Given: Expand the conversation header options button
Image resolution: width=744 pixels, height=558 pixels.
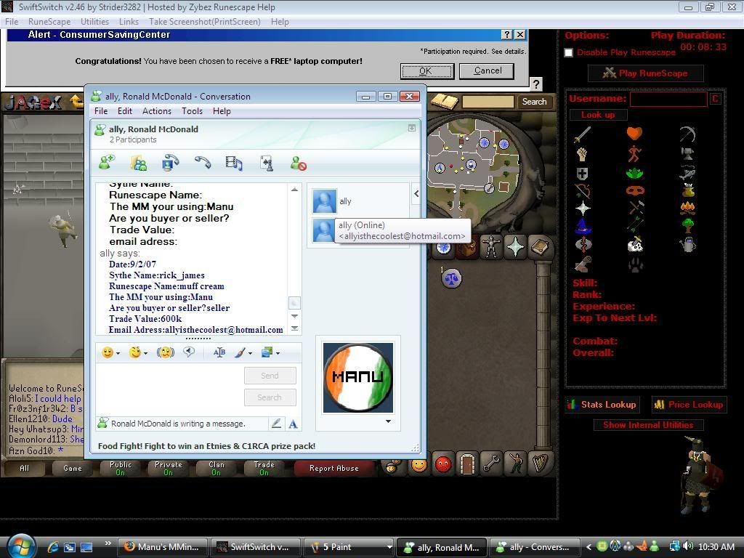Looking at the screenshot, I should pyautogui.click(x=412, y=128).
